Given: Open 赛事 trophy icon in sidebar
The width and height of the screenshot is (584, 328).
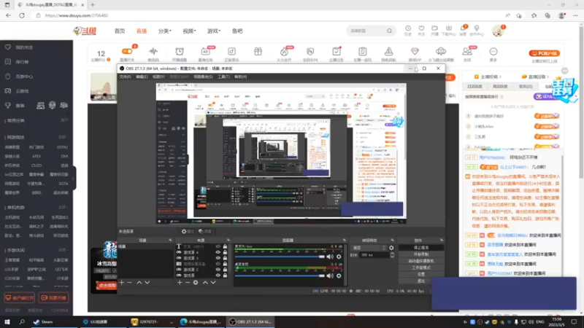Looking at the screenshot, I should (x=8, y=106).
